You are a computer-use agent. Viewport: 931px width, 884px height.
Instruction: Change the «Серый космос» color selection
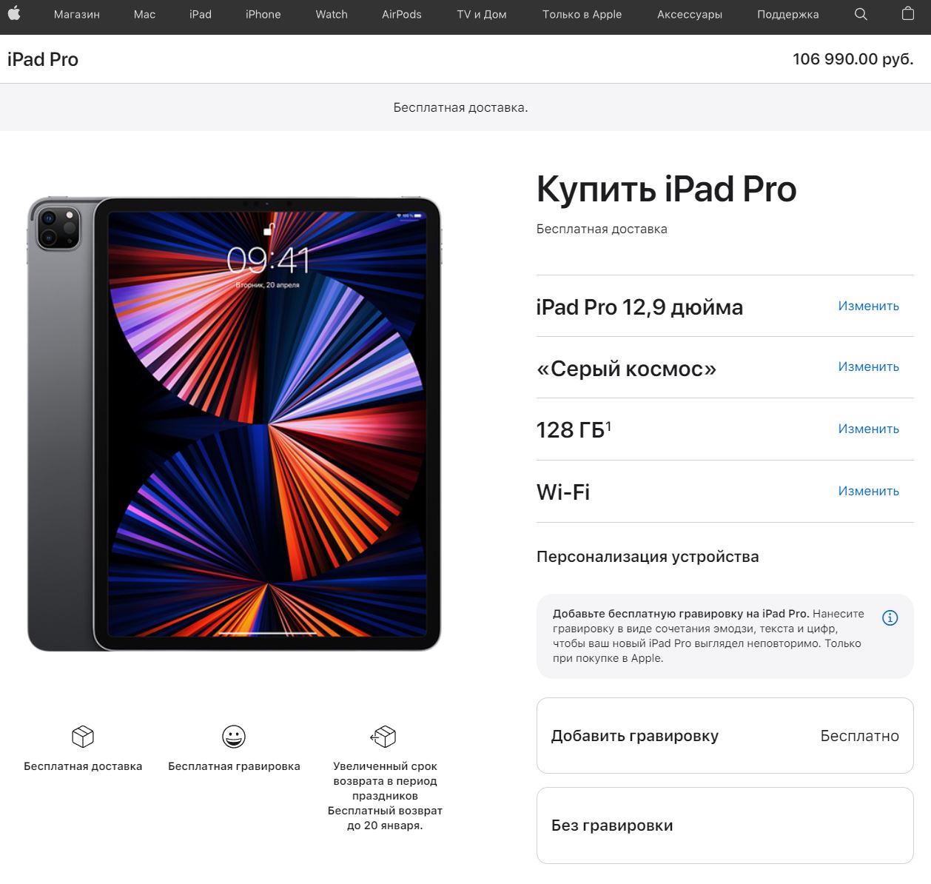868,366
